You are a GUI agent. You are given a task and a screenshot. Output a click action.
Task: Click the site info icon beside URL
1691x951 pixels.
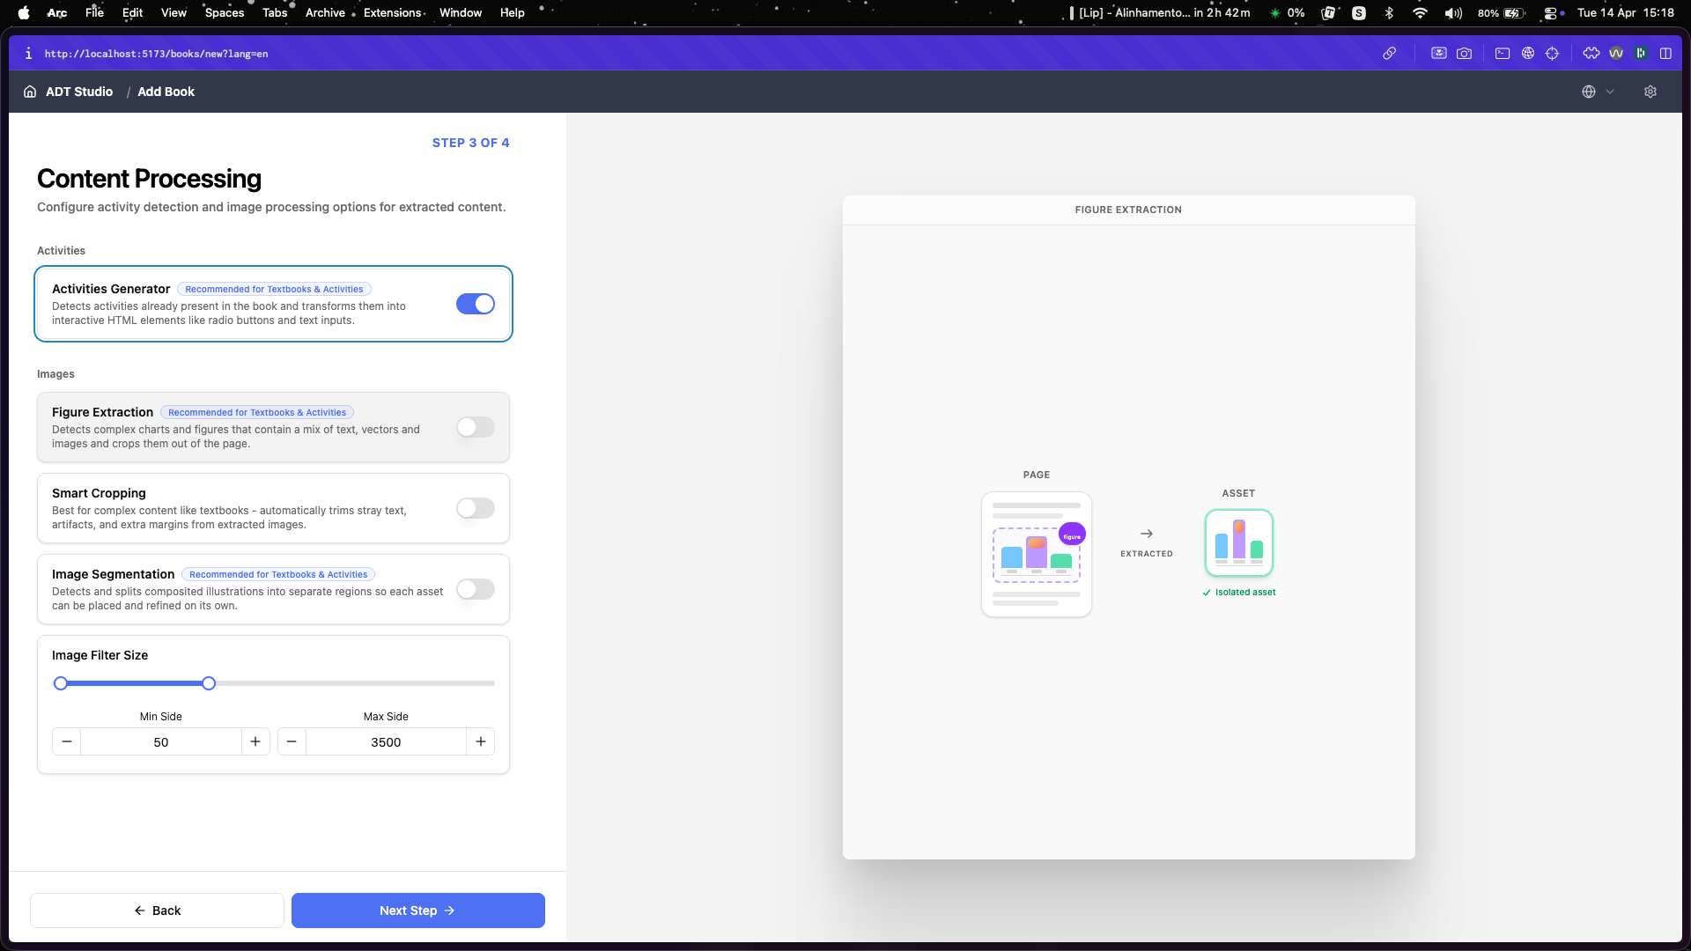point(28,54)
